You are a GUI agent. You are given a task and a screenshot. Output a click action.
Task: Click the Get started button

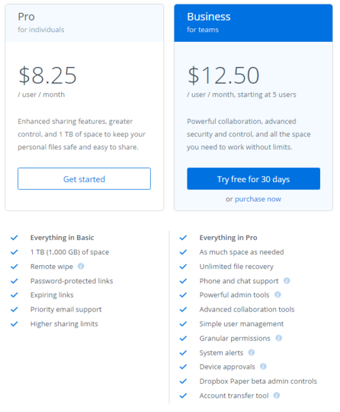pyautogui.click(x=84, y=179)
